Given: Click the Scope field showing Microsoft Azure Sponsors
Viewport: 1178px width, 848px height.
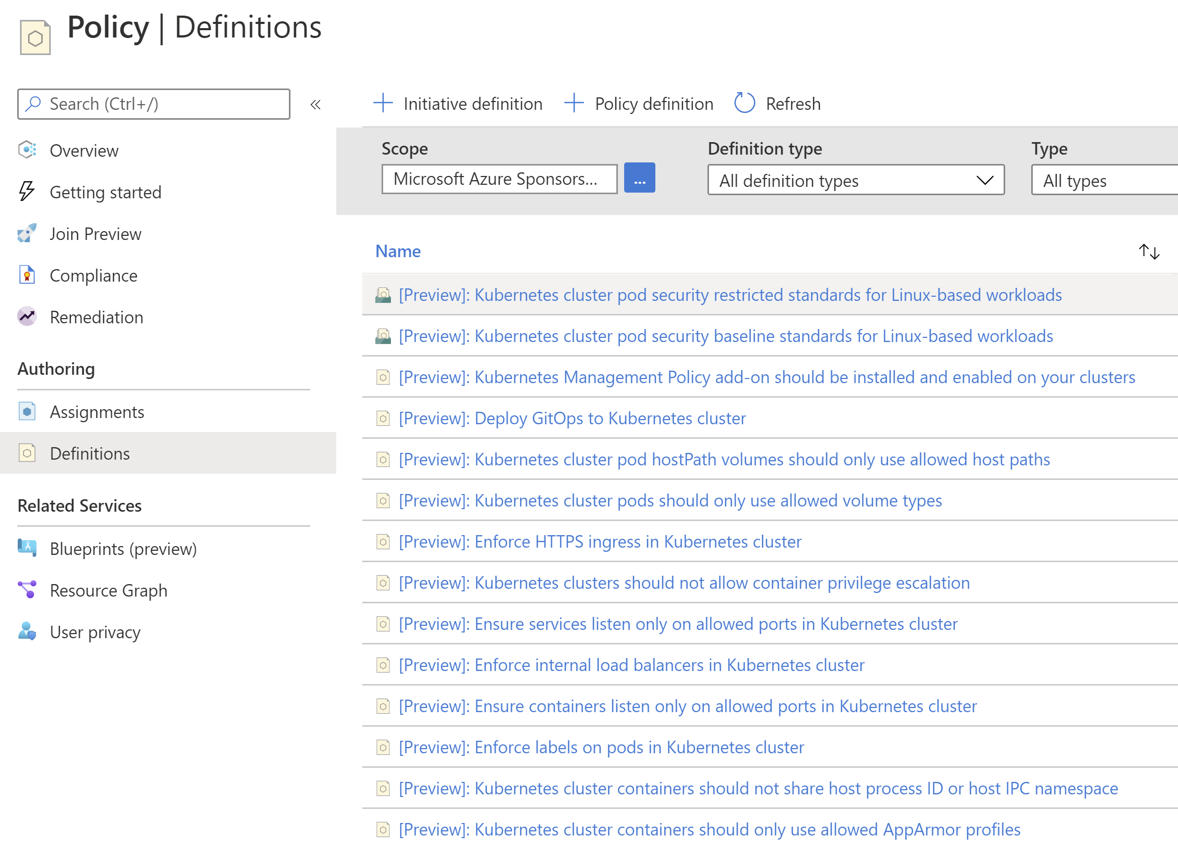Looking at the screenshot, I should click(500, 179).
